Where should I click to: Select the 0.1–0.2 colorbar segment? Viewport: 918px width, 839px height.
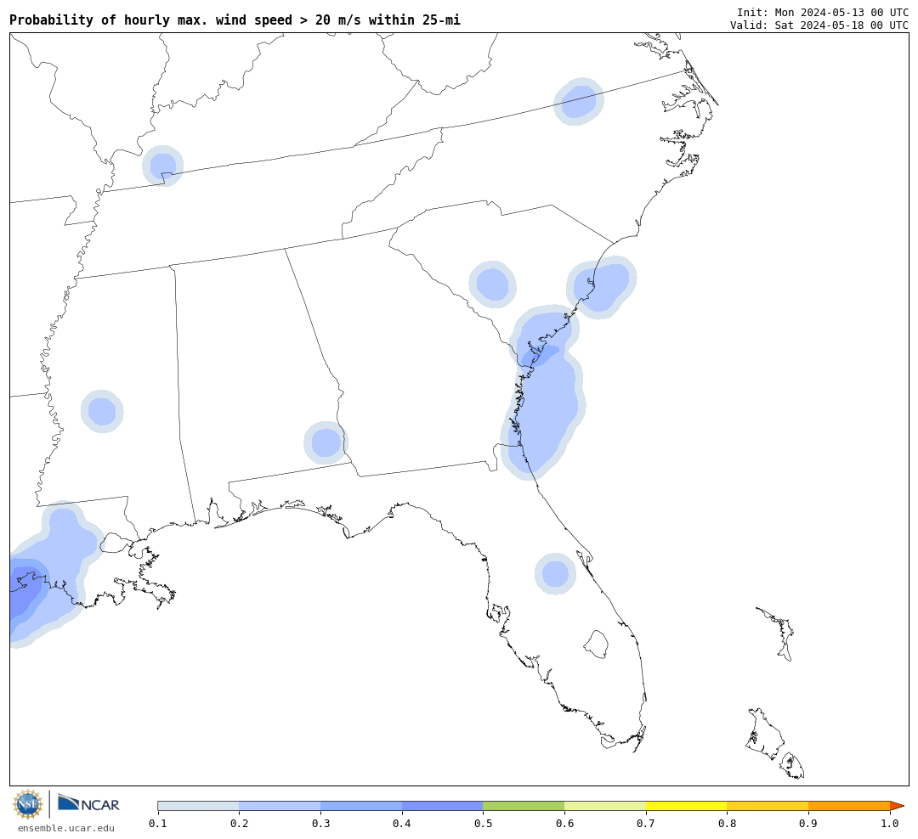point(198,806)
